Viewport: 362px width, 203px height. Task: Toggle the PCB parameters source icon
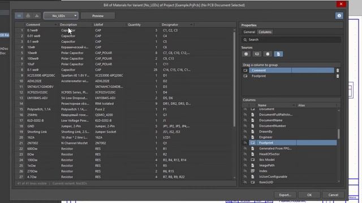[x=257, y=54]
